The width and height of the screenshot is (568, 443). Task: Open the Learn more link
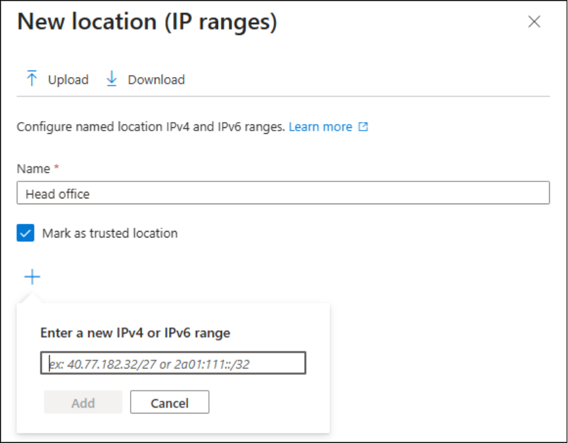(321, 127)
